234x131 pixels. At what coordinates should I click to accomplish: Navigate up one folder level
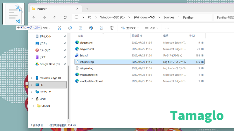pyautogui.click(x=55, y=17)
